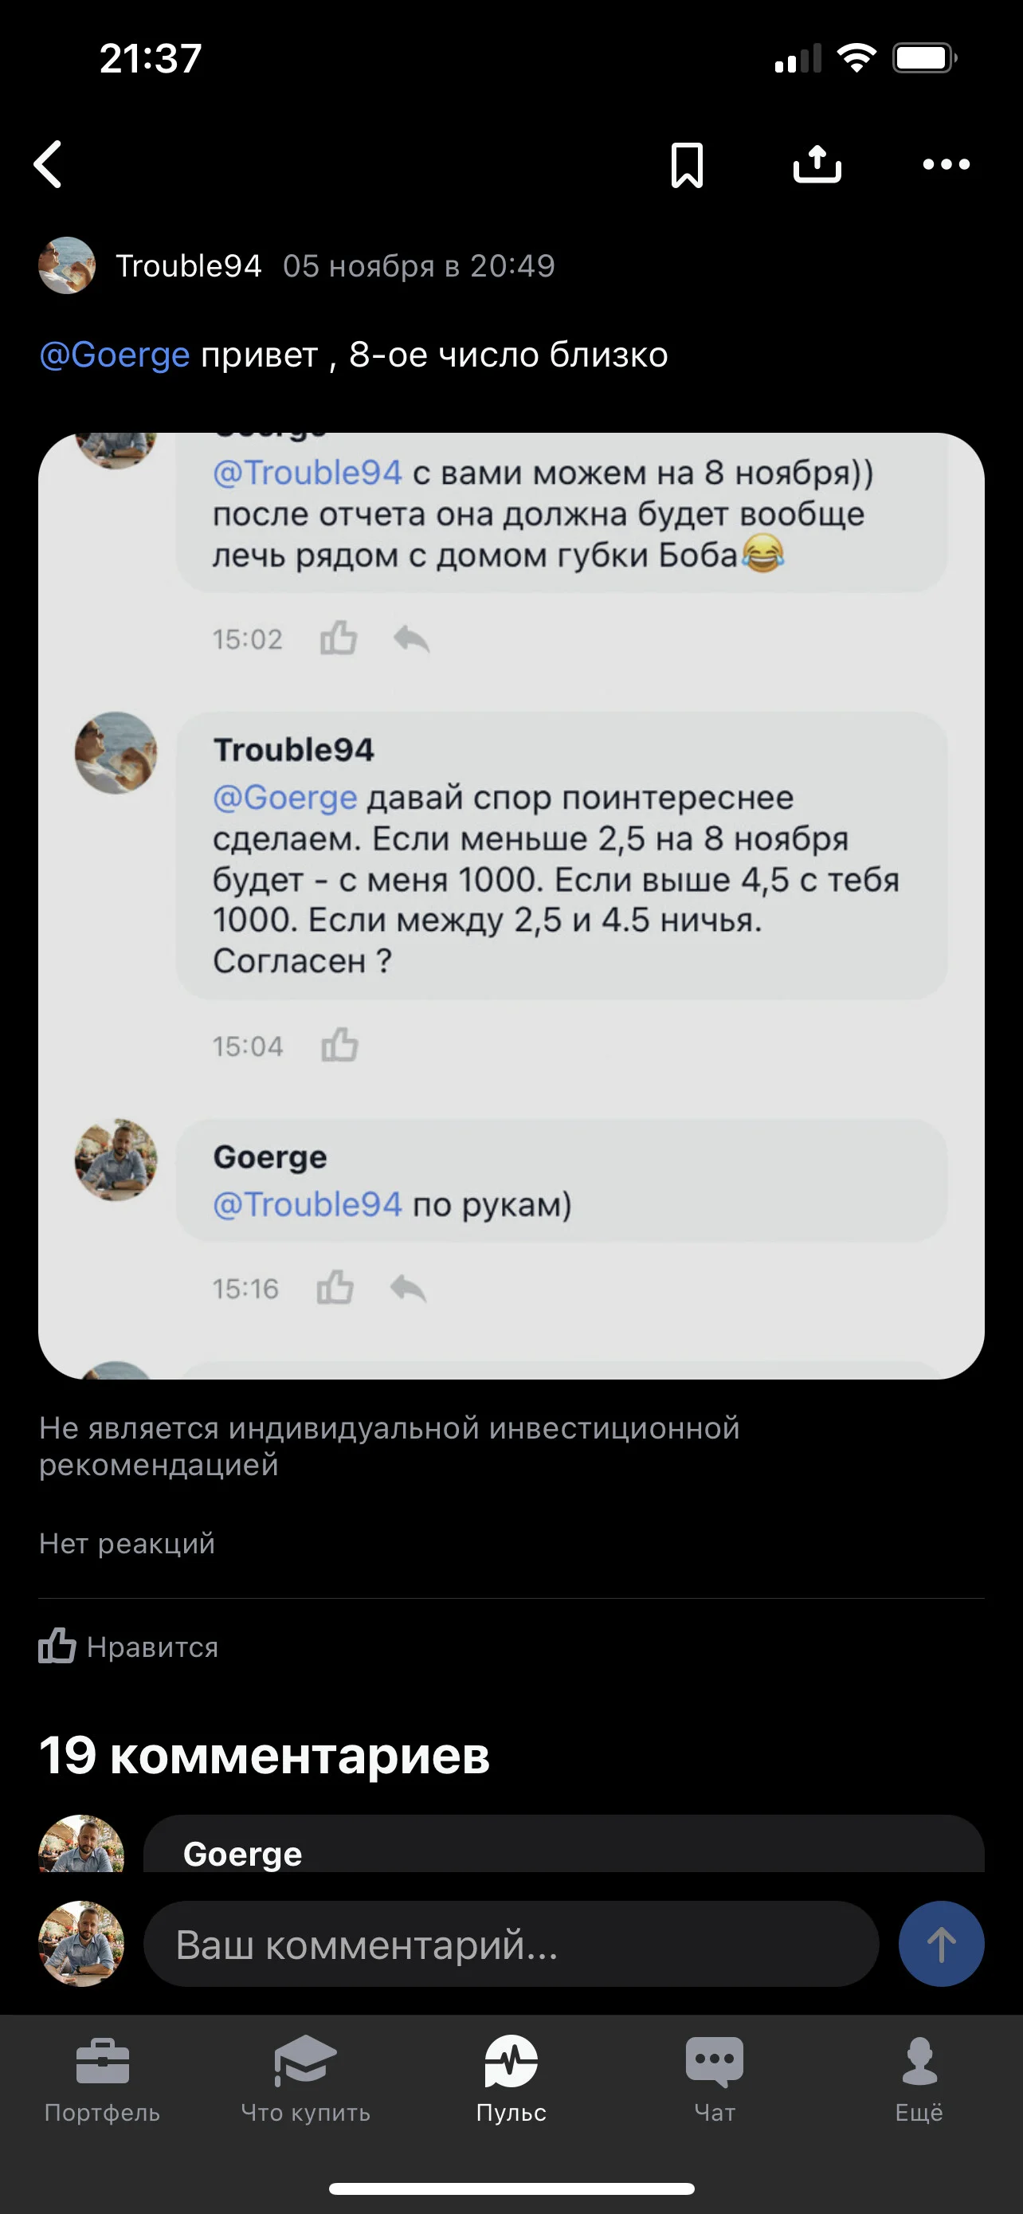Open Goerge's first comment below the post
Viewport: 1023px width, 2214px height.
point(563,1844)
